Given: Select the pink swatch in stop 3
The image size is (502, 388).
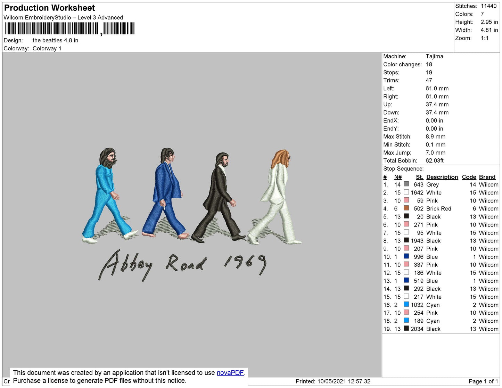Looking at the screenshot, I should click(x=406, y=200).
